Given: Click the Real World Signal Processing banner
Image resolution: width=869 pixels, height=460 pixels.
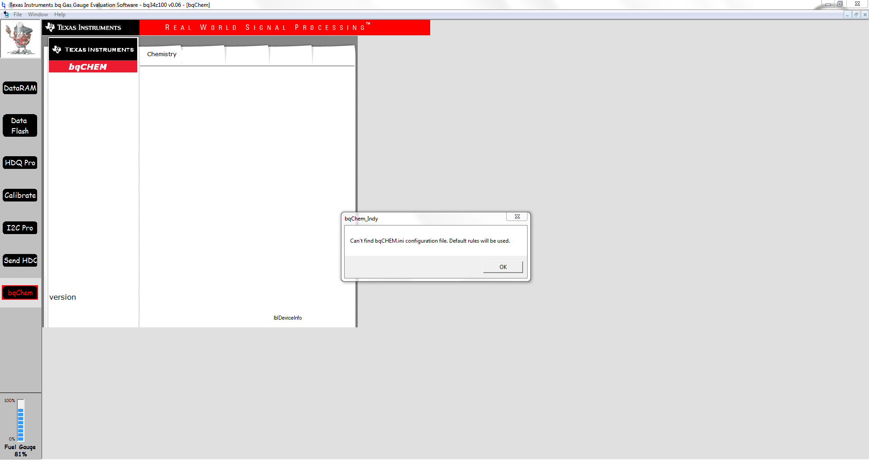Looking at the screenshot, I should coord(284,27).
